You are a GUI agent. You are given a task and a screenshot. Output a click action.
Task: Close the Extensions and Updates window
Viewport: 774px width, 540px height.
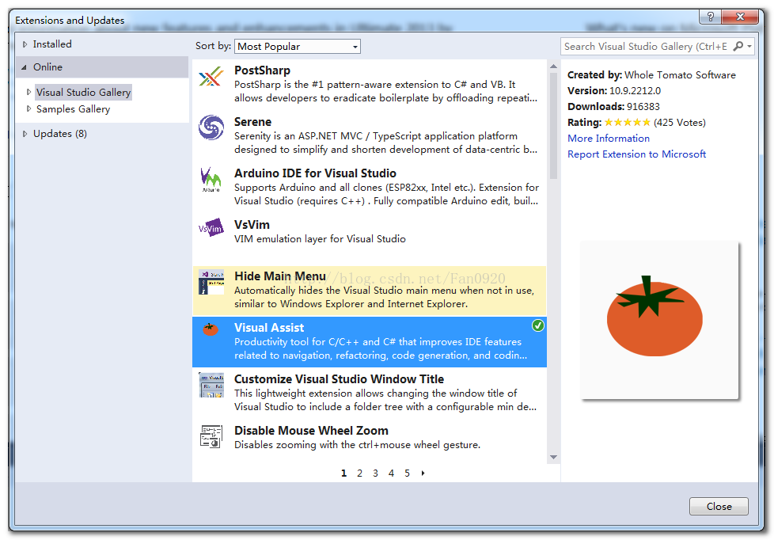739,17
